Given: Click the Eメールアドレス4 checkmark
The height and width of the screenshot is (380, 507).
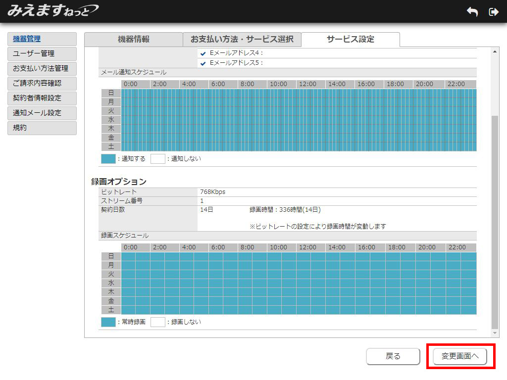Looking at the screenshot, I should pyautogui.click(x=203, y=53).
